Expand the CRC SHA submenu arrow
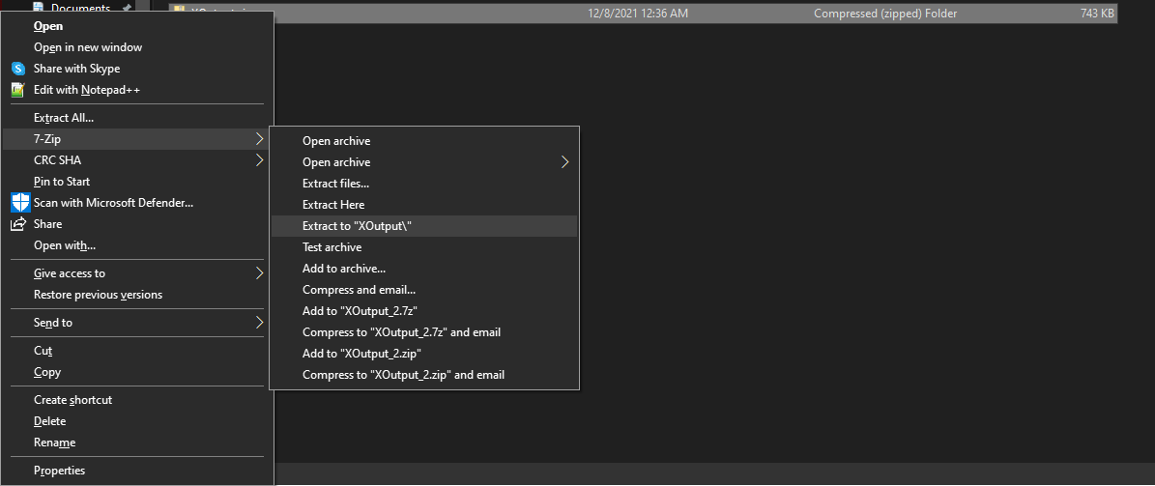1155x486 pixels. [259, 160]
